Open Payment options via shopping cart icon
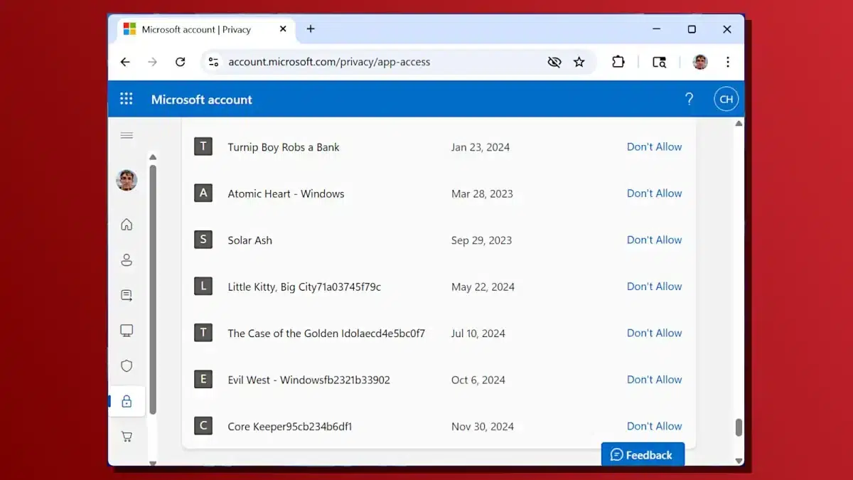 [127, 436]
